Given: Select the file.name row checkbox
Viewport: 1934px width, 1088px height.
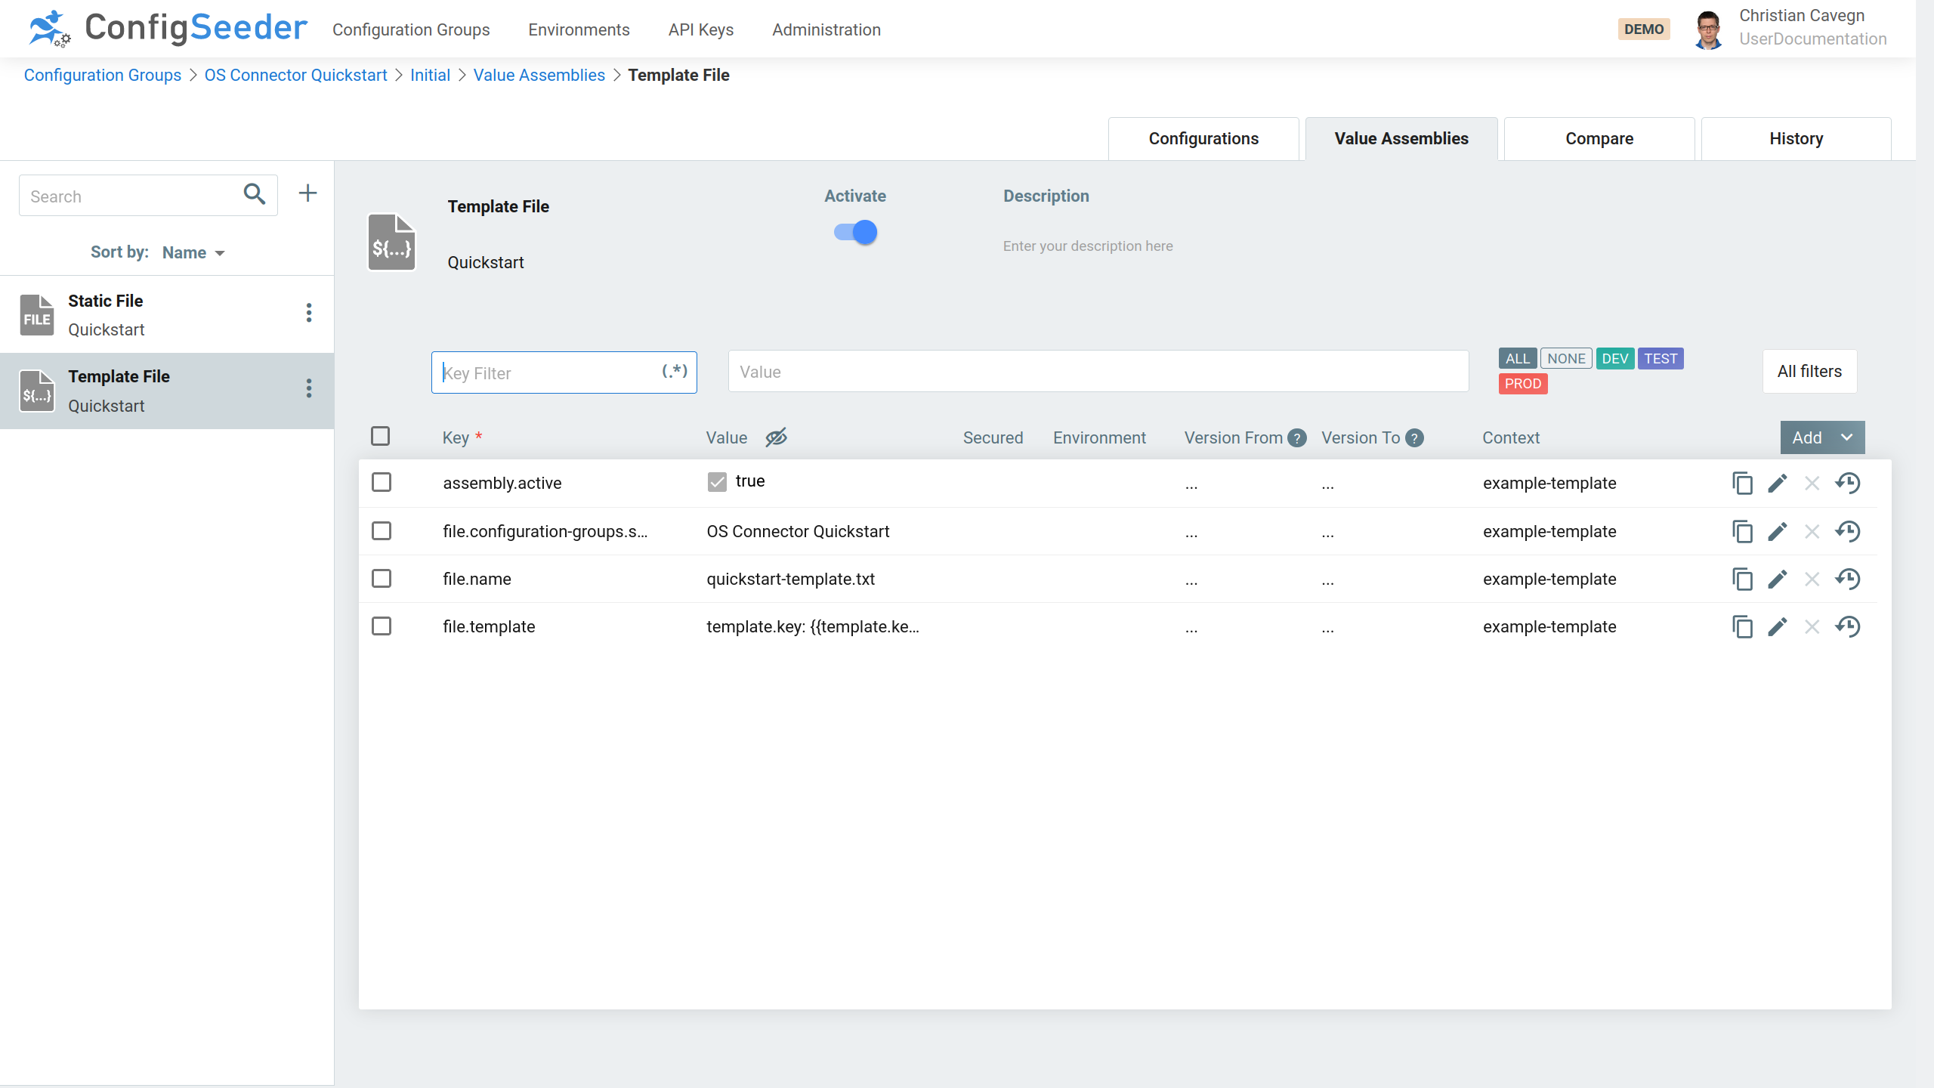Looking at the screenshot, I should (382, 579).
